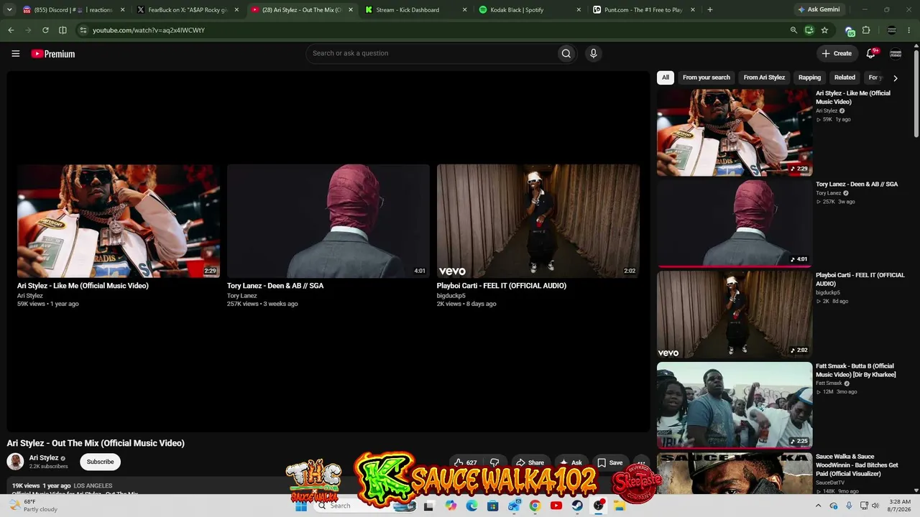The height and width of the screenshot is (517, 920).
Task: Click the Ask button under video
Action: pos(571,463)
